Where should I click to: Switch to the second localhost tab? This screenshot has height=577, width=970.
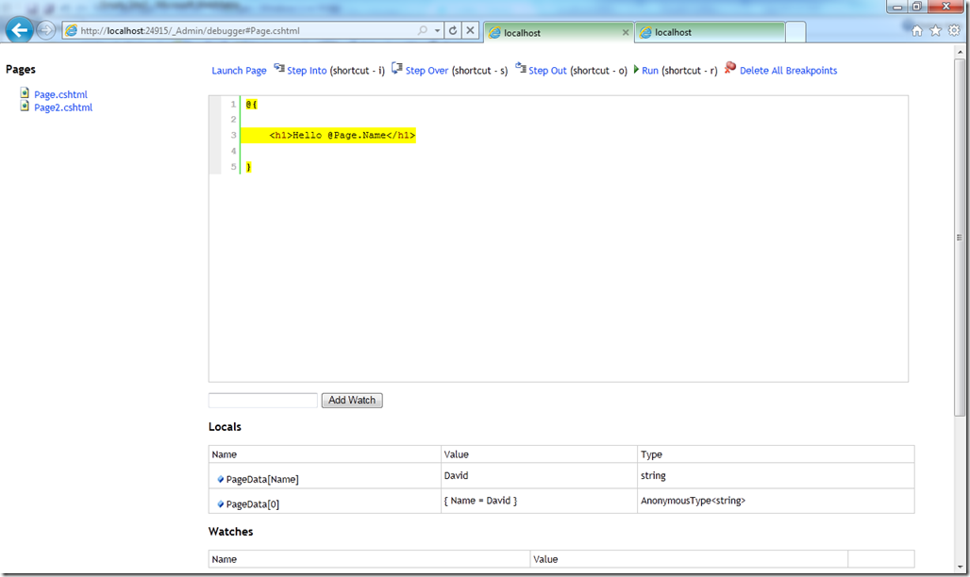(x=711, y=32)
